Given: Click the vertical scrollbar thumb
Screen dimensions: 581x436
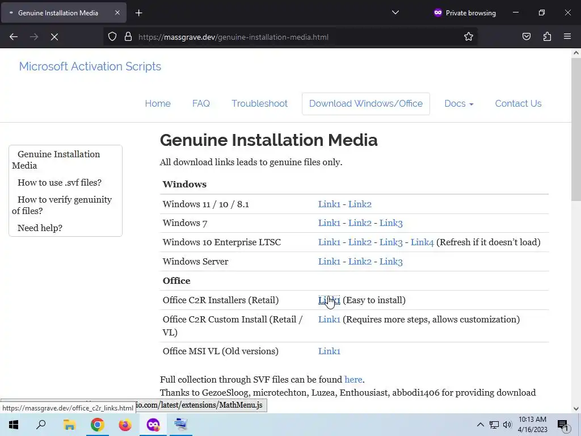Looking at the screenshot, I should (x=576, y=129).
